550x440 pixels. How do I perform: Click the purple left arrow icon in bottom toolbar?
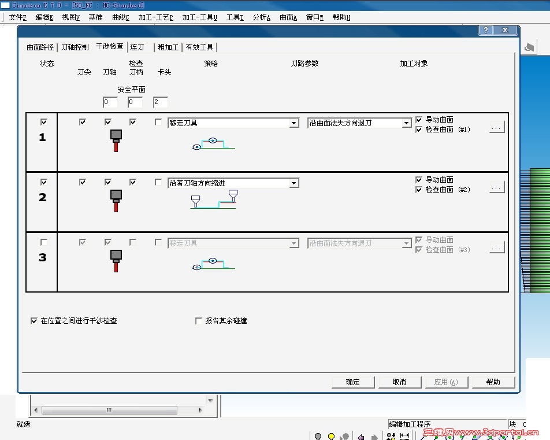(361, 437)
